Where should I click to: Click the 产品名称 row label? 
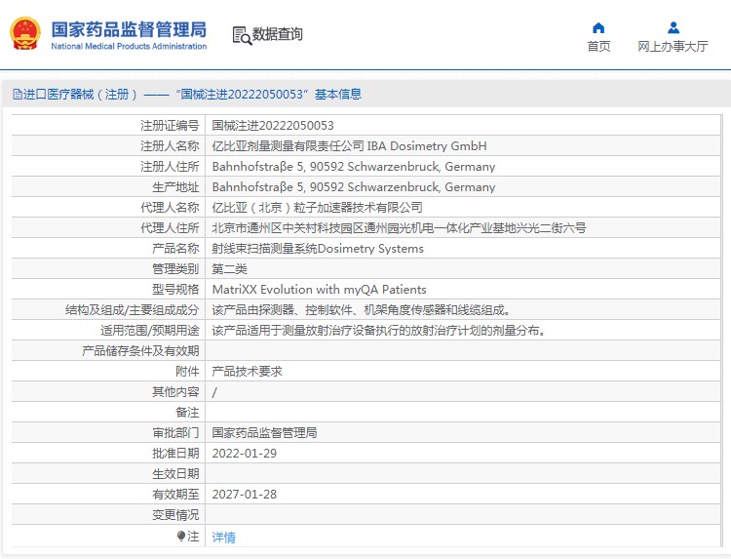(x=175, y=249)
